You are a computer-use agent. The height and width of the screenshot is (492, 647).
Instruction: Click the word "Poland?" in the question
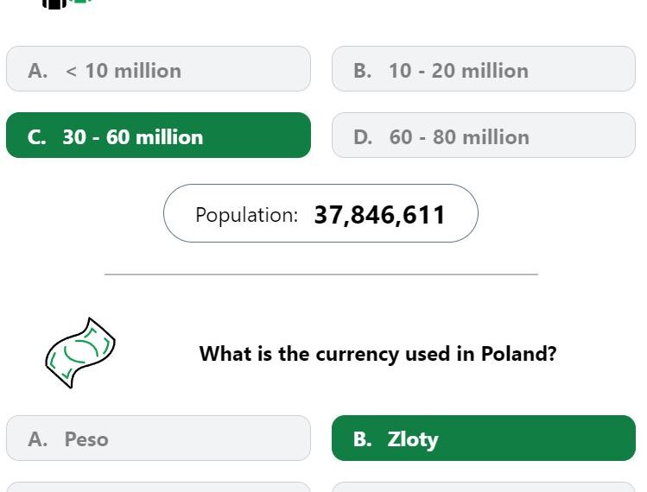click(518, 354)
